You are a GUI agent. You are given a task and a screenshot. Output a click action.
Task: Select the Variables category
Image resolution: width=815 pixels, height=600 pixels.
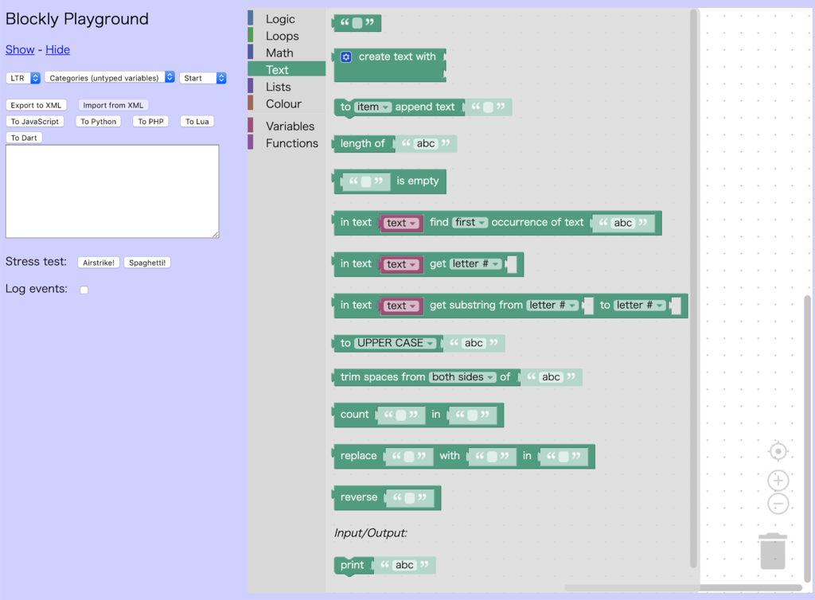[290, 126]
